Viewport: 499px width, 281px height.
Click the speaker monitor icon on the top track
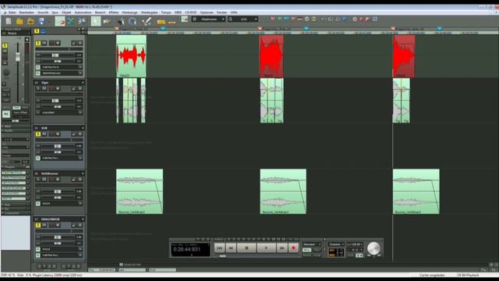tap(58, 43)
